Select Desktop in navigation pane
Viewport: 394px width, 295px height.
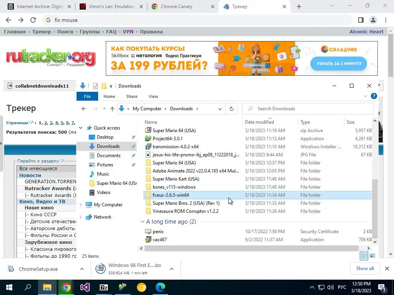pos(105,137)
